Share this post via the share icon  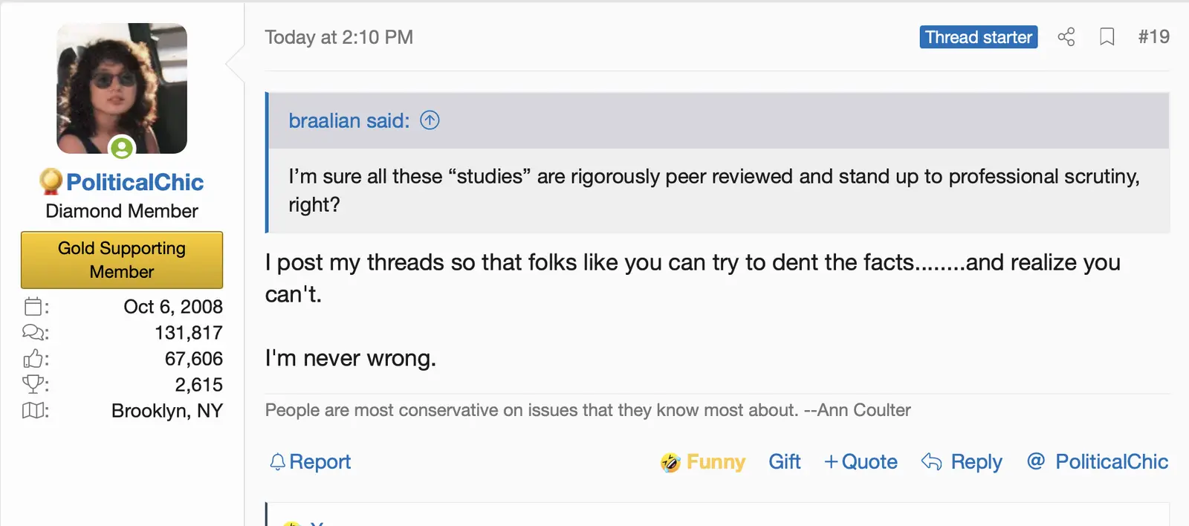click(x=1066, y=36)
